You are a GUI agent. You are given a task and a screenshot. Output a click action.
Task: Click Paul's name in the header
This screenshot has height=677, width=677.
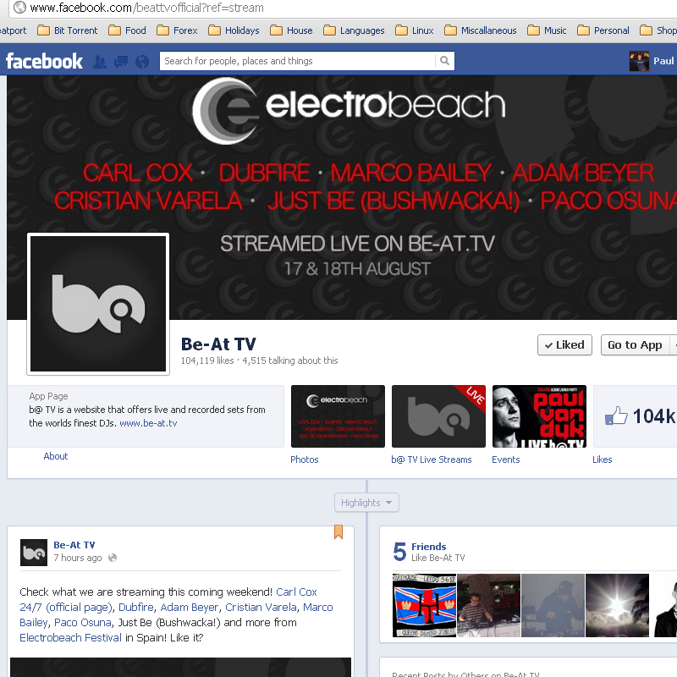click(x=663, y=61)
